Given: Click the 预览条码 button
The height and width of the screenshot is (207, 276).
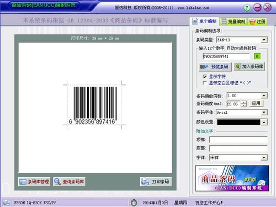Looking at the screenshot, I should [x=215, y=67].
